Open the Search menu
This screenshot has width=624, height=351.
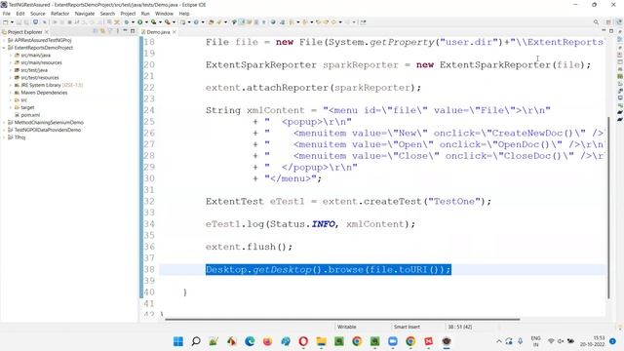click(x=107, y=14)
